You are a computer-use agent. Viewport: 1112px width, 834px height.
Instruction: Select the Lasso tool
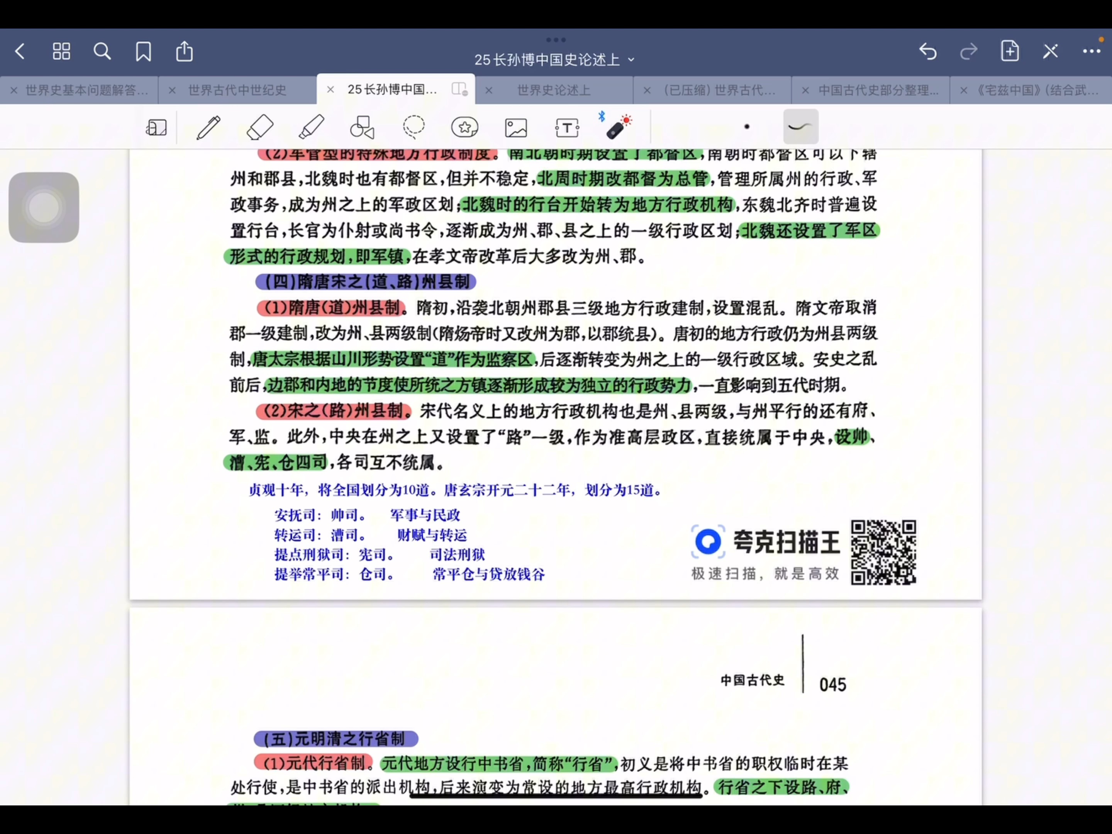click(414, 127)
